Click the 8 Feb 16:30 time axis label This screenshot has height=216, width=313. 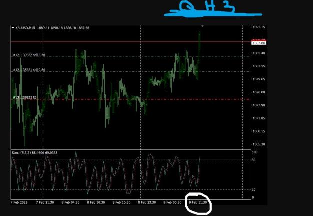coord(121,202)
